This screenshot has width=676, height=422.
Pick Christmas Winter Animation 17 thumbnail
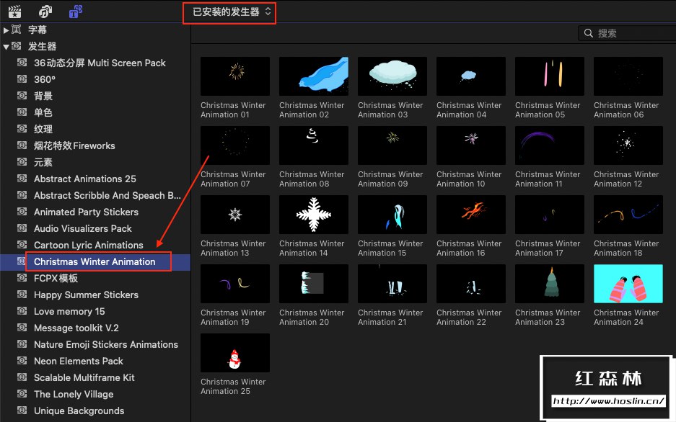coord(550,215)
